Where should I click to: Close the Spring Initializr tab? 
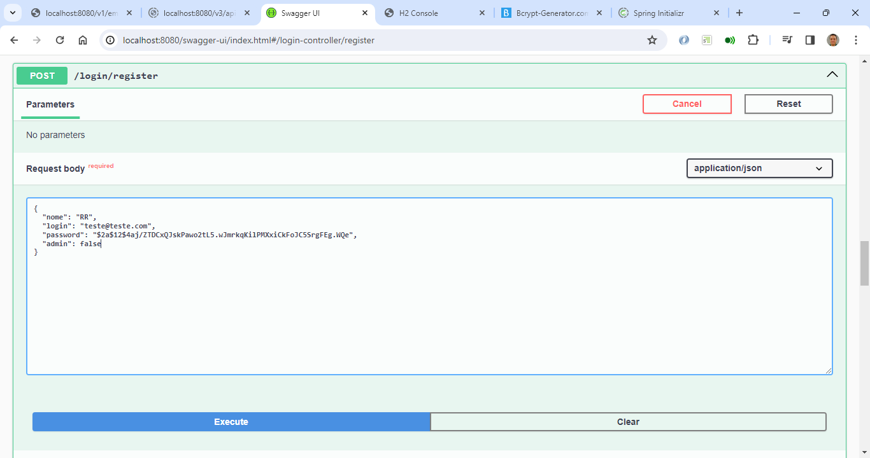(x=717, y=13)
